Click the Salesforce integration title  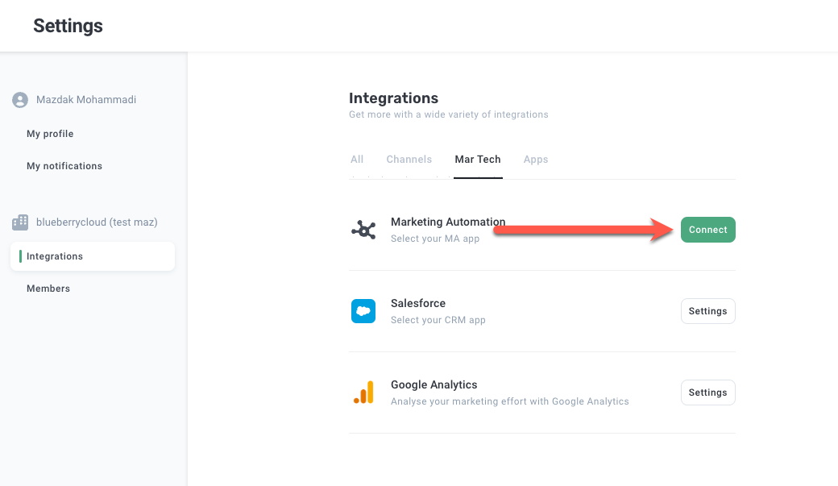418,303
